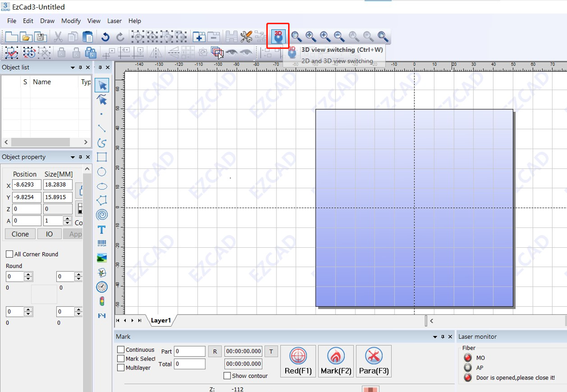The height and width of the screenshot is (392, 567).
Task: Select the vector file import tool
Action: pyautogui.click(x=102, y=272)
